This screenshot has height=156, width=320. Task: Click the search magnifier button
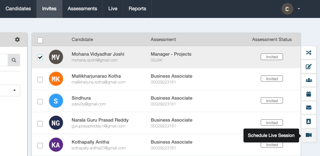[14, 60]
